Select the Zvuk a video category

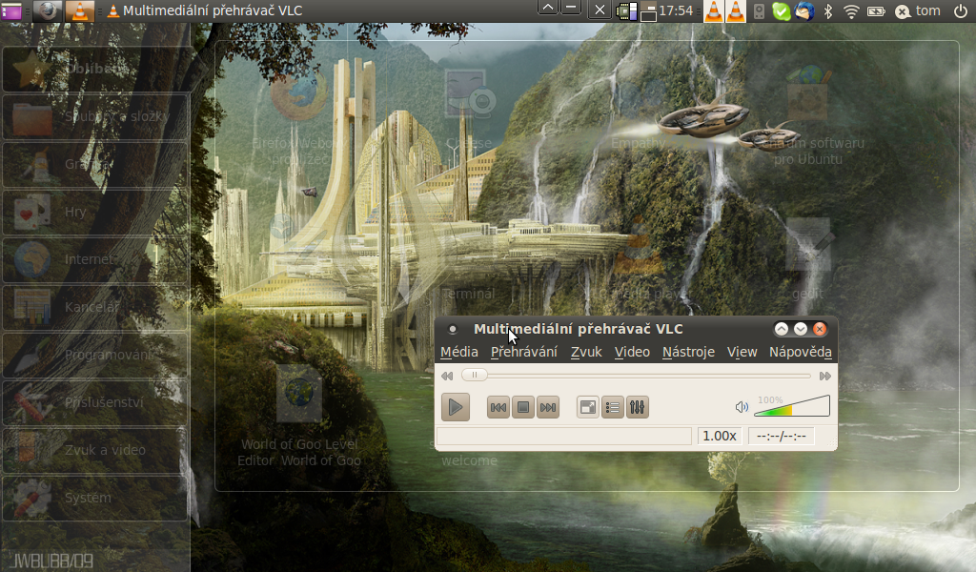point(94,450)
